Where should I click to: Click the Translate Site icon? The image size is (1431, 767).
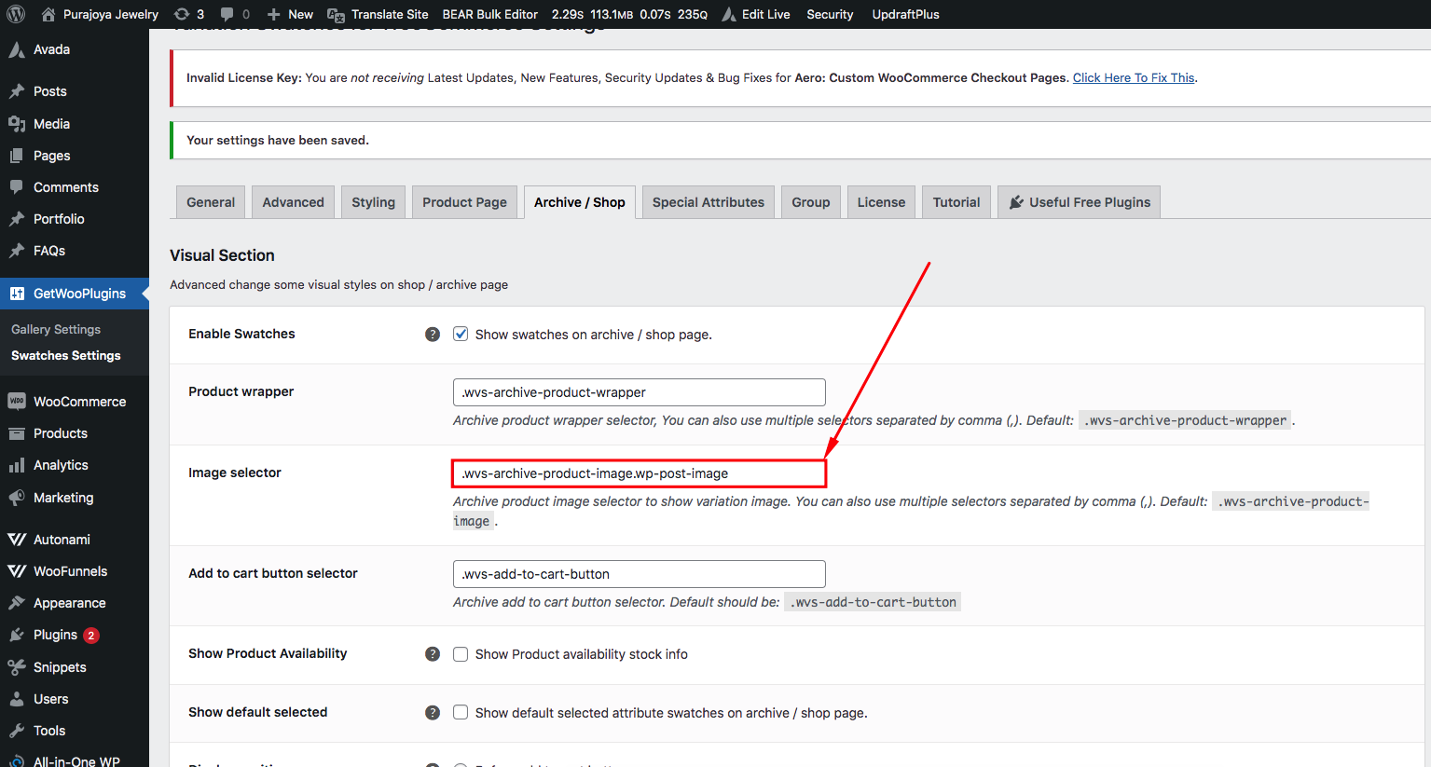click(x=336, y=14)
